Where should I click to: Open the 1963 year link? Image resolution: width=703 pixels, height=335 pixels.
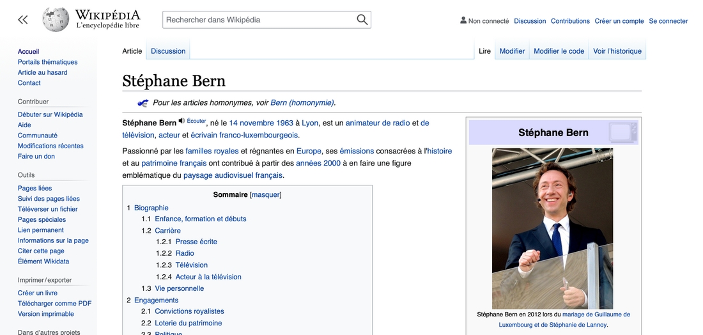(284, 123)
